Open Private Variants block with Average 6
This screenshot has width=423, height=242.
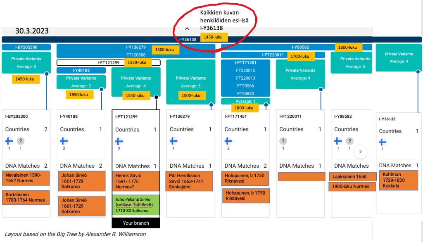click(190, 82)
